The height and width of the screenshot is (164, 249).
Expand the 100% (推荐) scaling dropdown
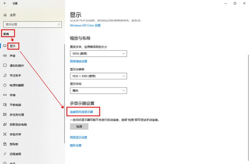pyautogui.click(x=98, y=53)
